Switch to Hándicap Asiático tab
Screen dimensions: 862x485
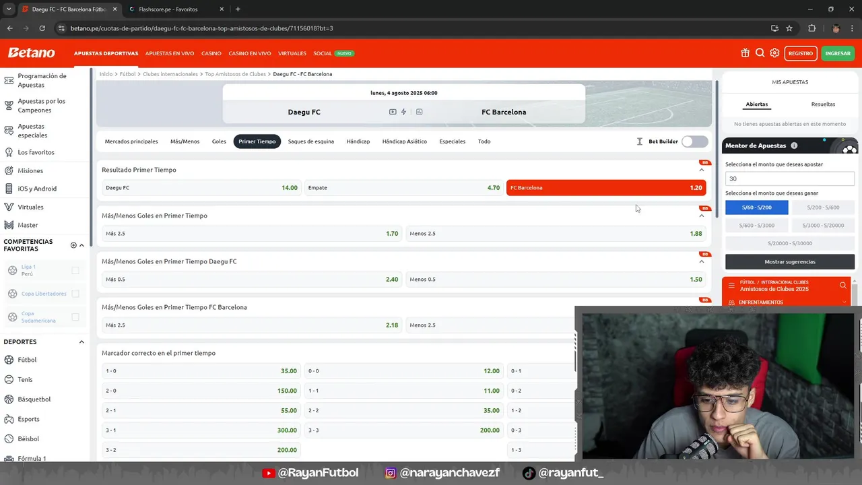[405, 141]
